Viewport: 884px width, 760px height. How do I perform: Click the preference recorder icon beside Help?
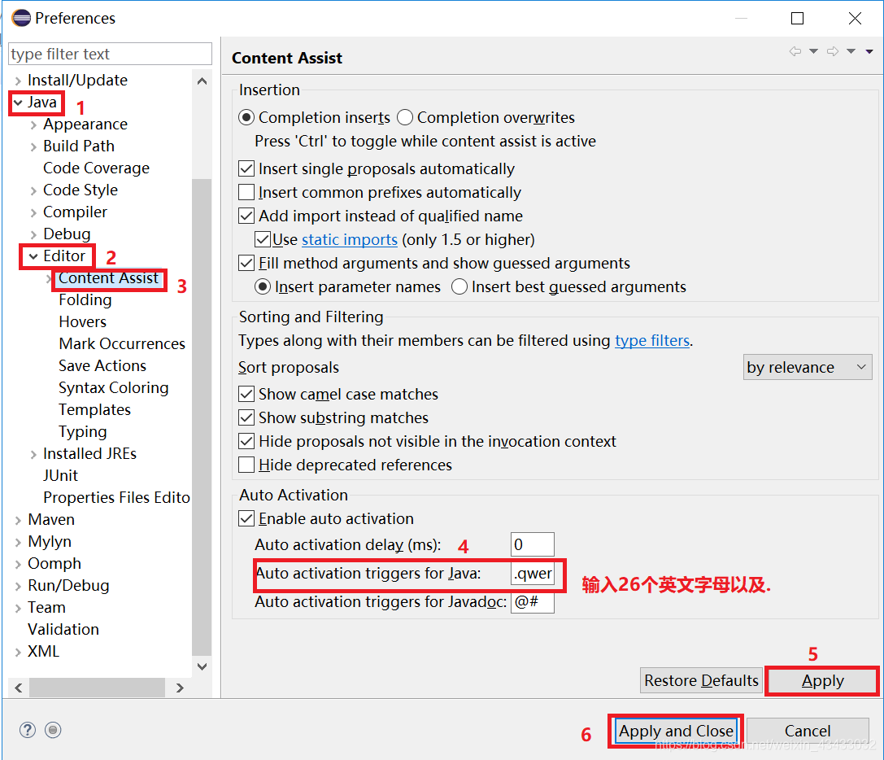pos(53,730)
